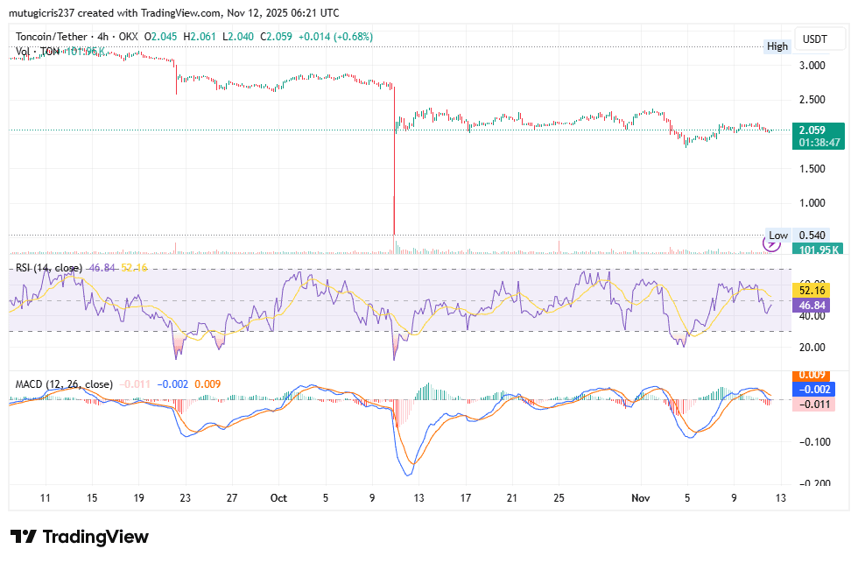This screenshot has width=858, height=563.
Task: Click the Vol · TON volume legend
Action: (x=39, y=52)
